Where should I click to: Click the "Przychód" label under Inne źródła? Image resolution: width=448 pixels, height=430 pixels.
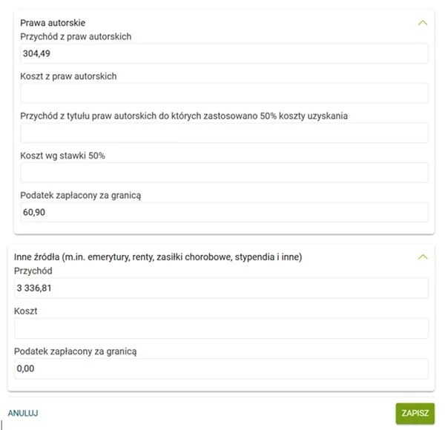tap(33, 271)
